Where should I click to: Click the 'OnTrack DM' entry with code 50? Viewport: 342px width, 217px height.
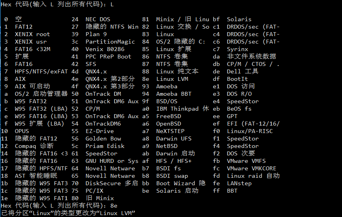pyautogui.click(x=103, y=94)
